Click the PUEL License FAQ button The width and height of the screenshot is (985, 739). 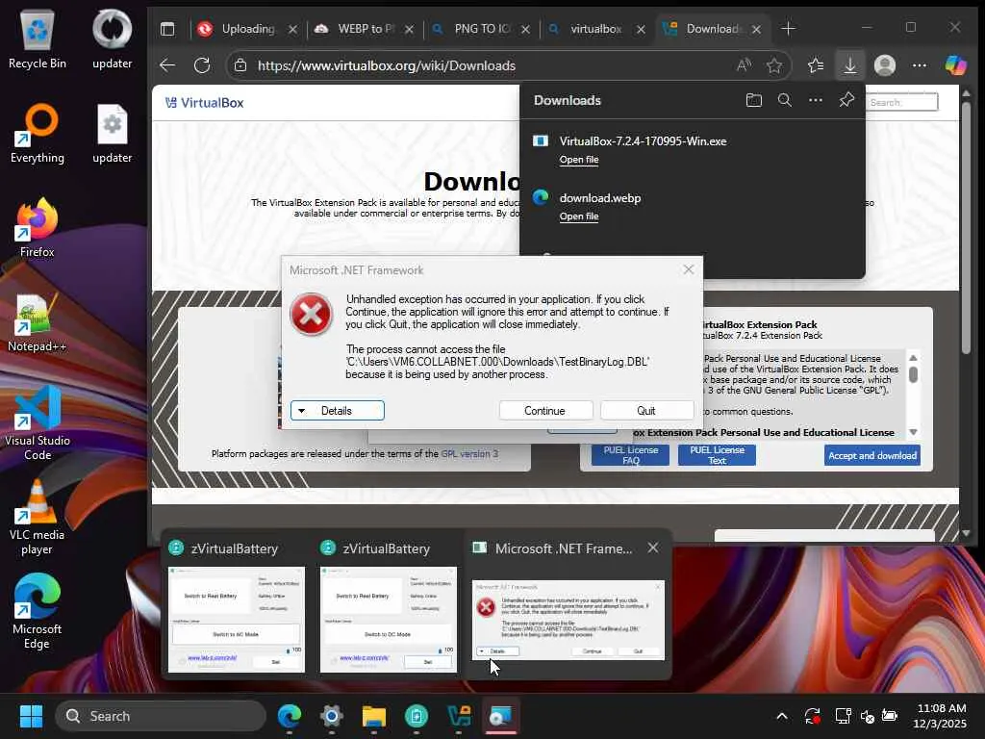click(630, 455)
